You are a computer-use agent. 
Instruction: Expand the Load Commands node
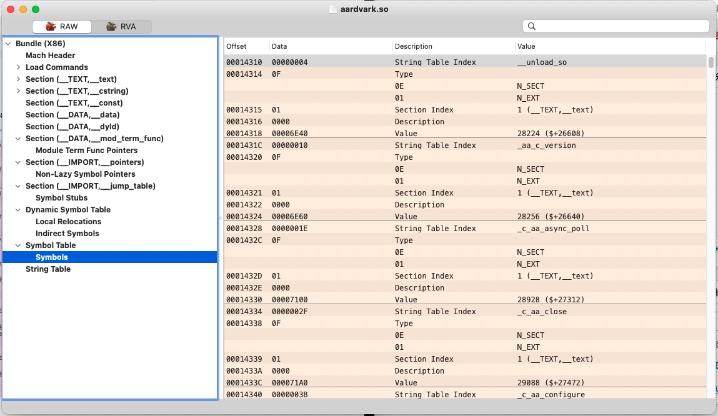coord(18,67)
